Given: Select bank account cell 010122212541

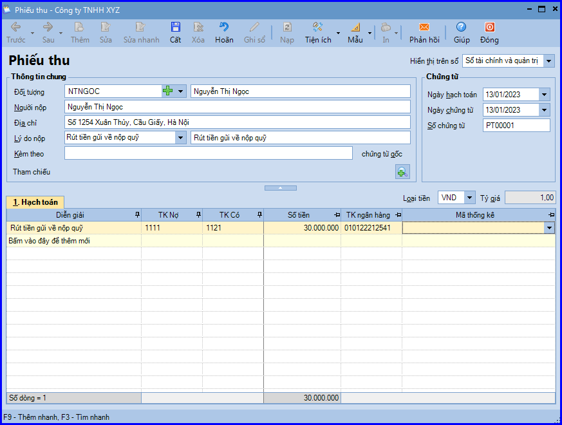Looking at the screenshot, I should pos(371,228).
